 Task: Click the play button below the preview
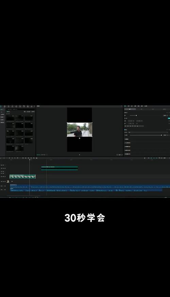pos(80,155)
